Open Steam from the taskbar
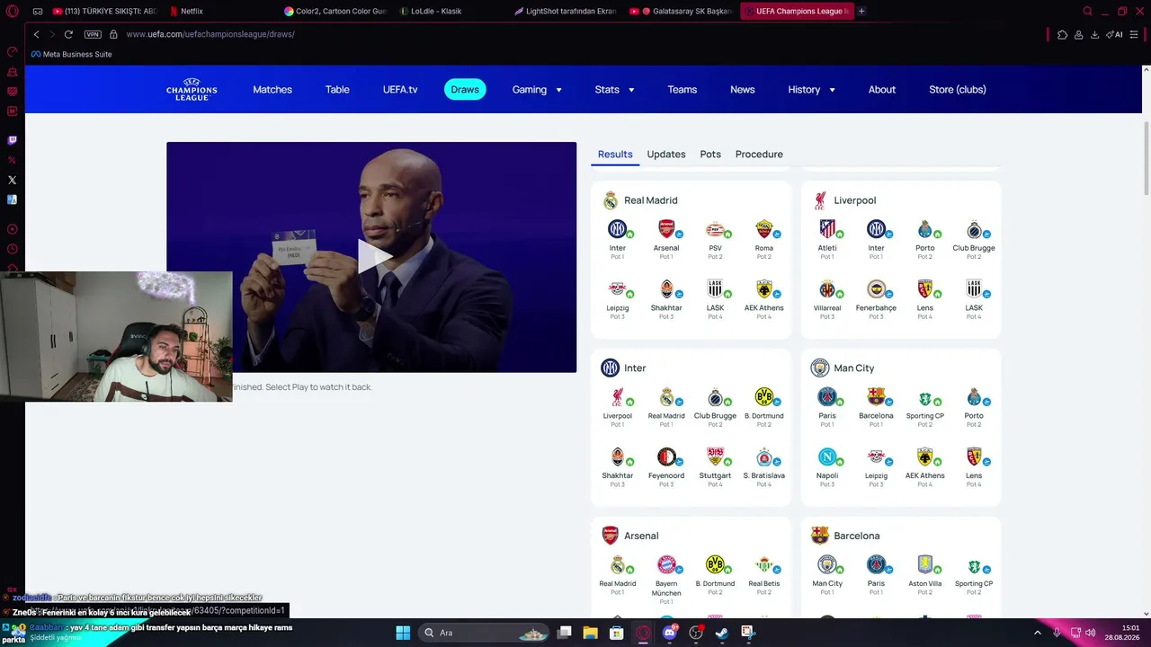The height and width of the screenshot is (647, 1151). [x=721, y=633]
